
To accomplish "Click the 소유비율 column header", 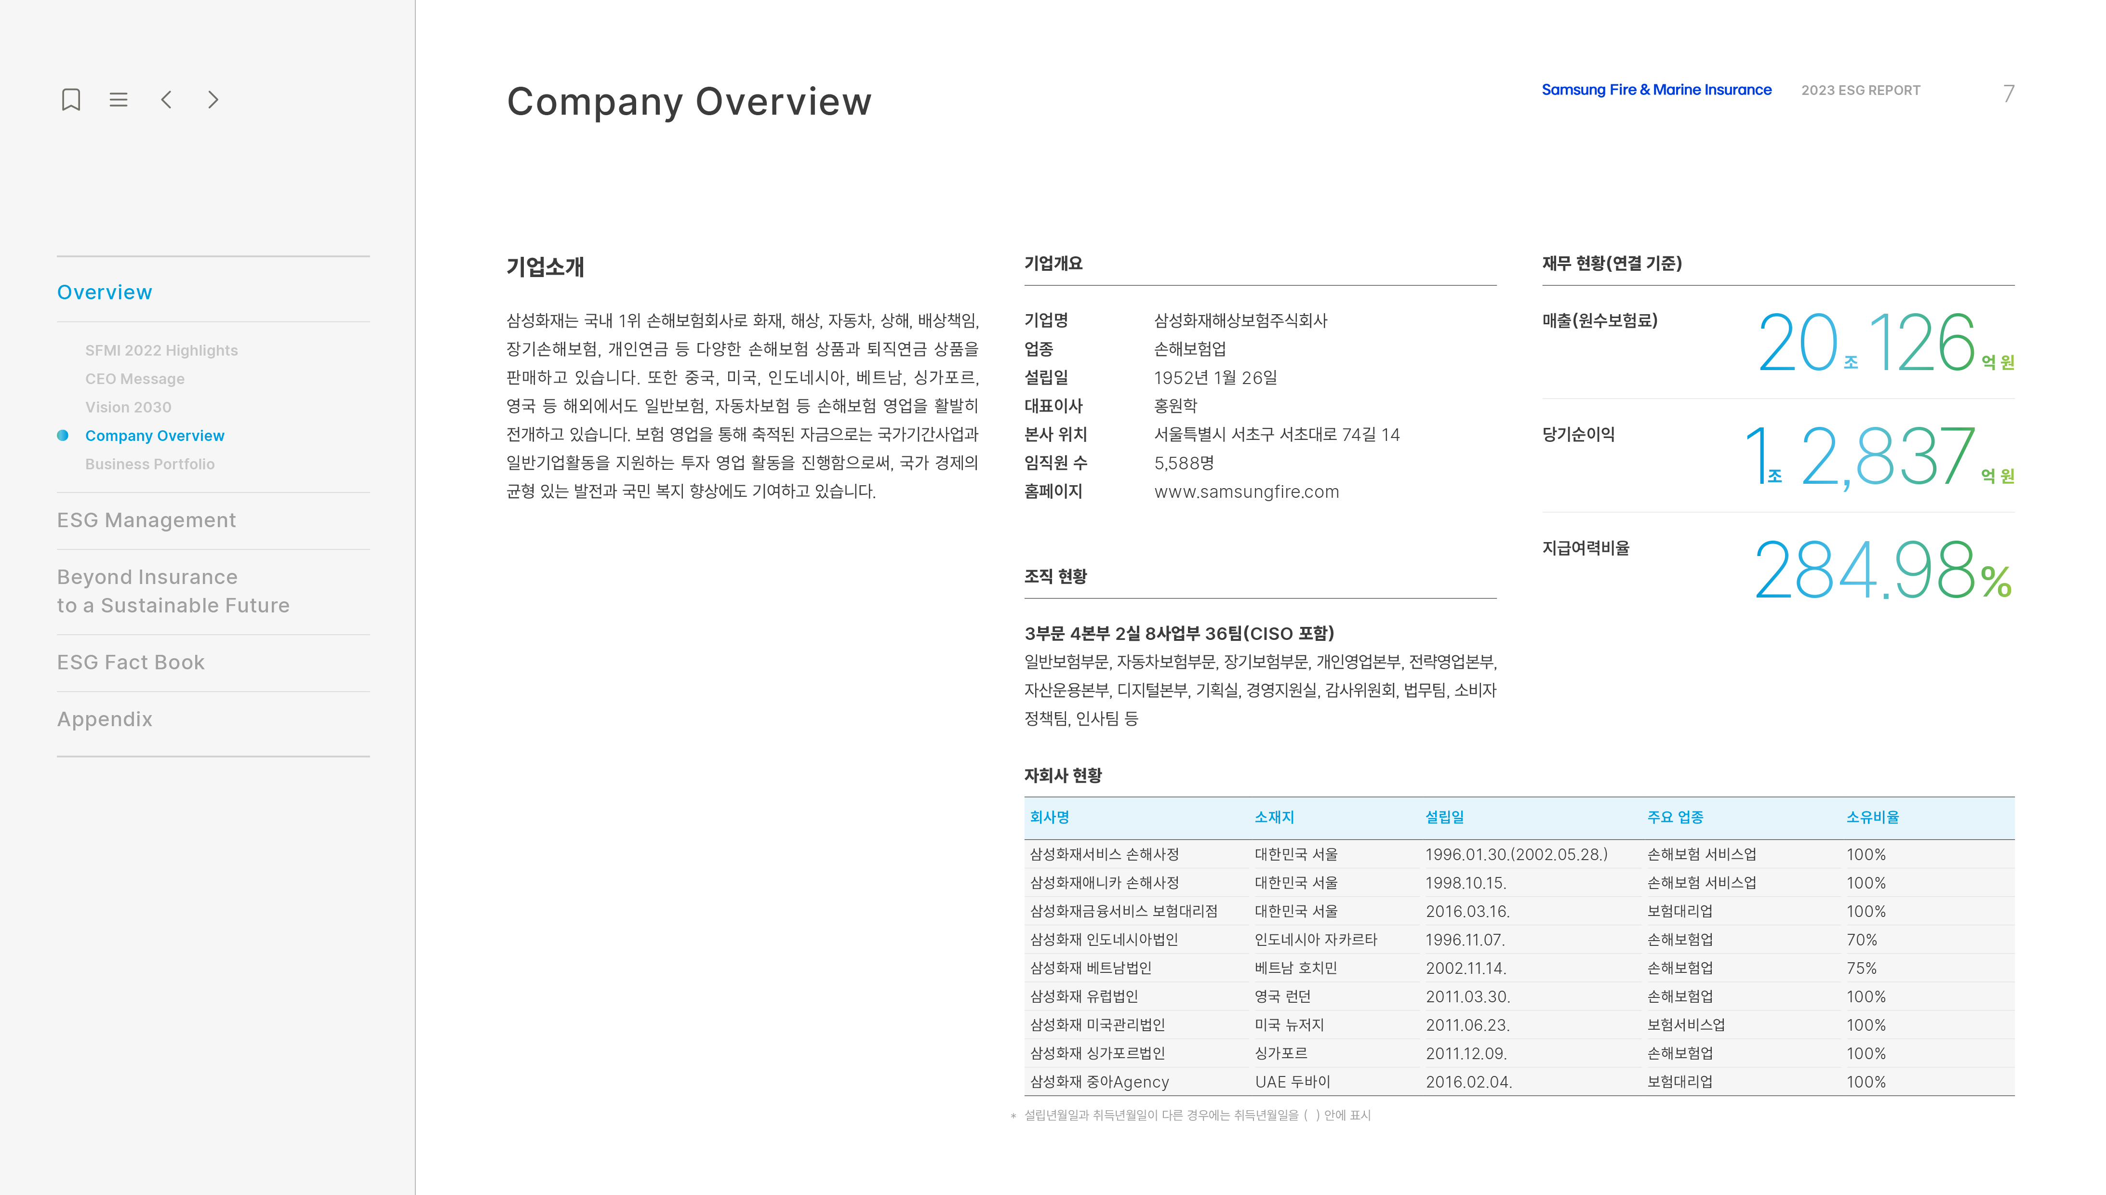I will tap(1872, 817).
